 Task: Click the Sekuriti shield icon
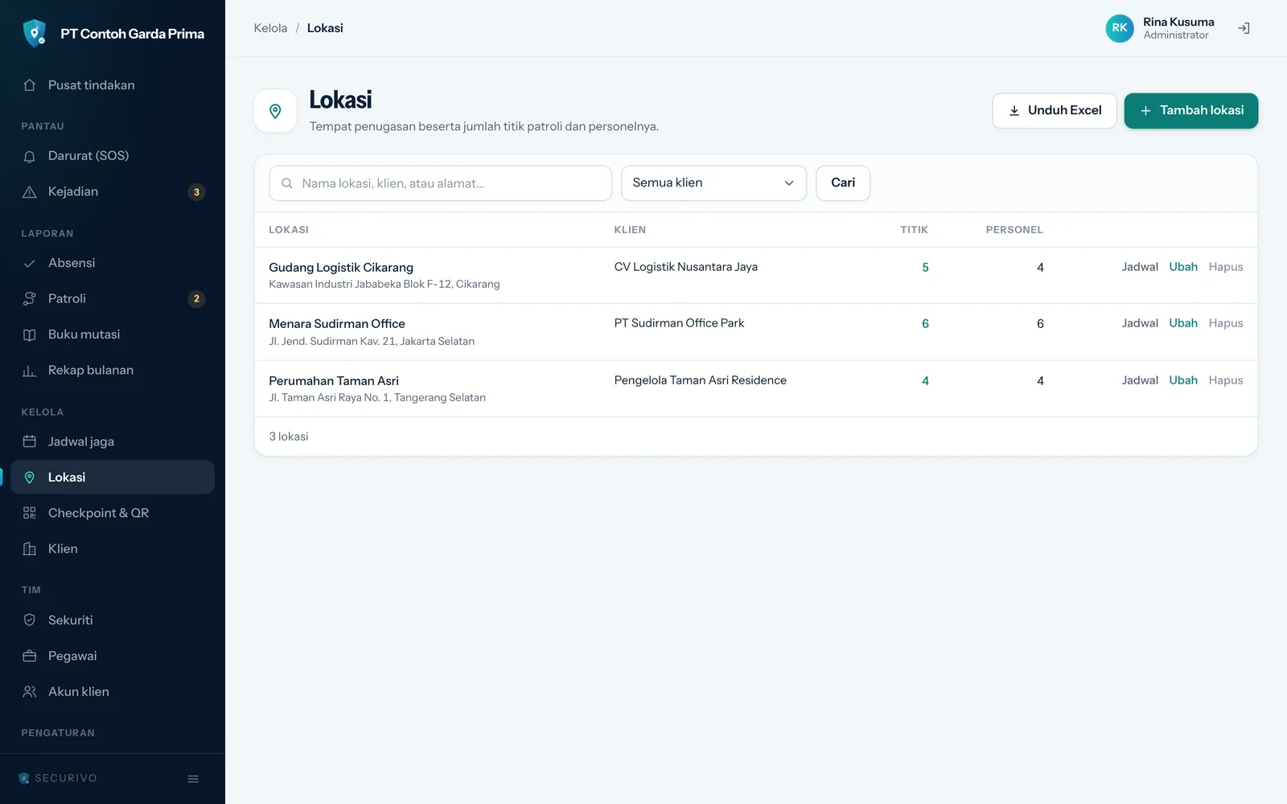coord(30,620)
